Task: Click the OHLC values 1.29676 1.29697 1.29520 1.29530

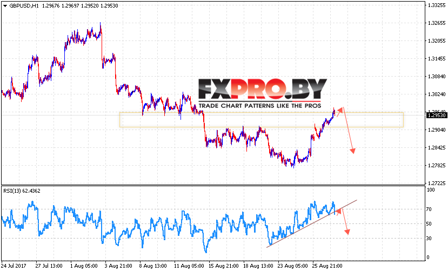Action: (80, 6)
